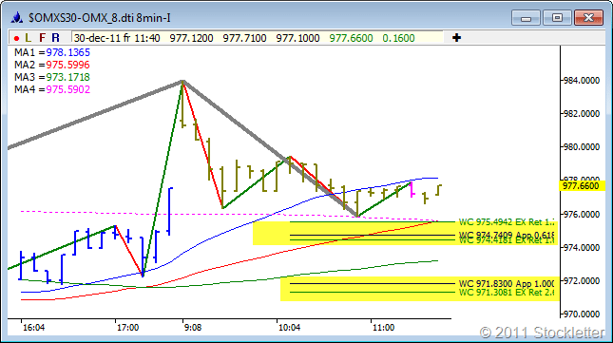Click the red record dot icon
The width and height of the screenshot is (613, 343).
16,38
